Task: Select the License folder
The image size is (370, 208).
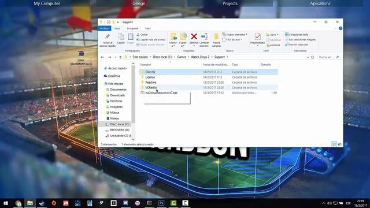Action: 209,77
